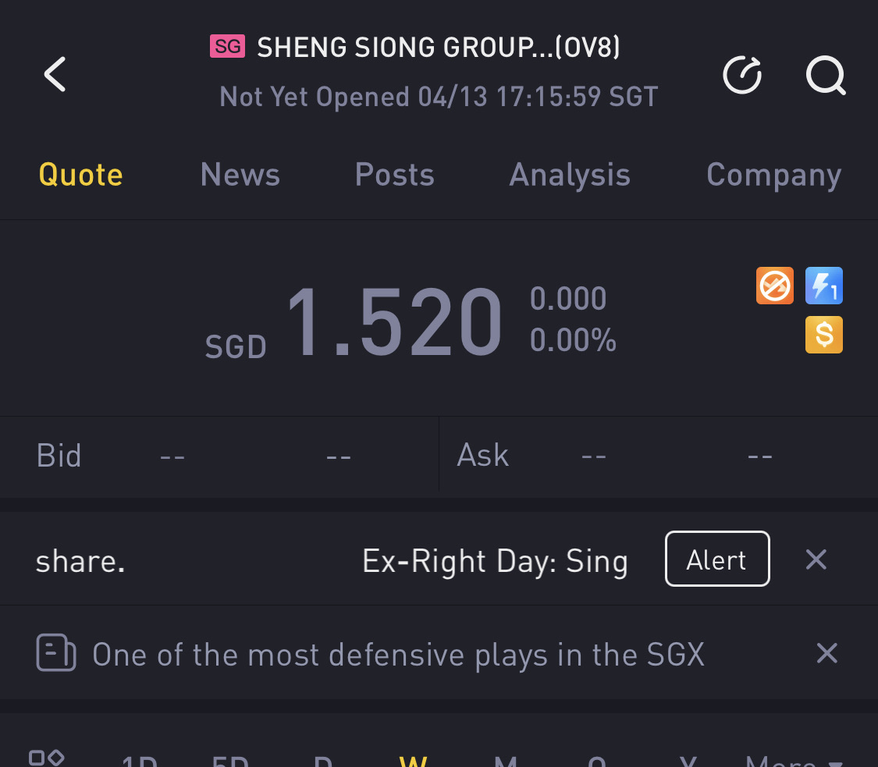The width and height of the screenshot is (878, 767).
Task: Close the defensive plays banner
Action: 826,653
